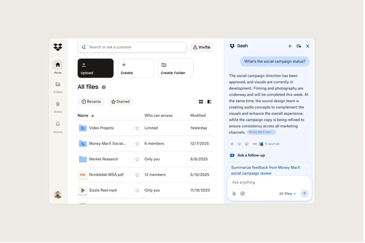Change sorting with the Name column arrow
This screenshot has width=365, height=243.
coord(92,115)
